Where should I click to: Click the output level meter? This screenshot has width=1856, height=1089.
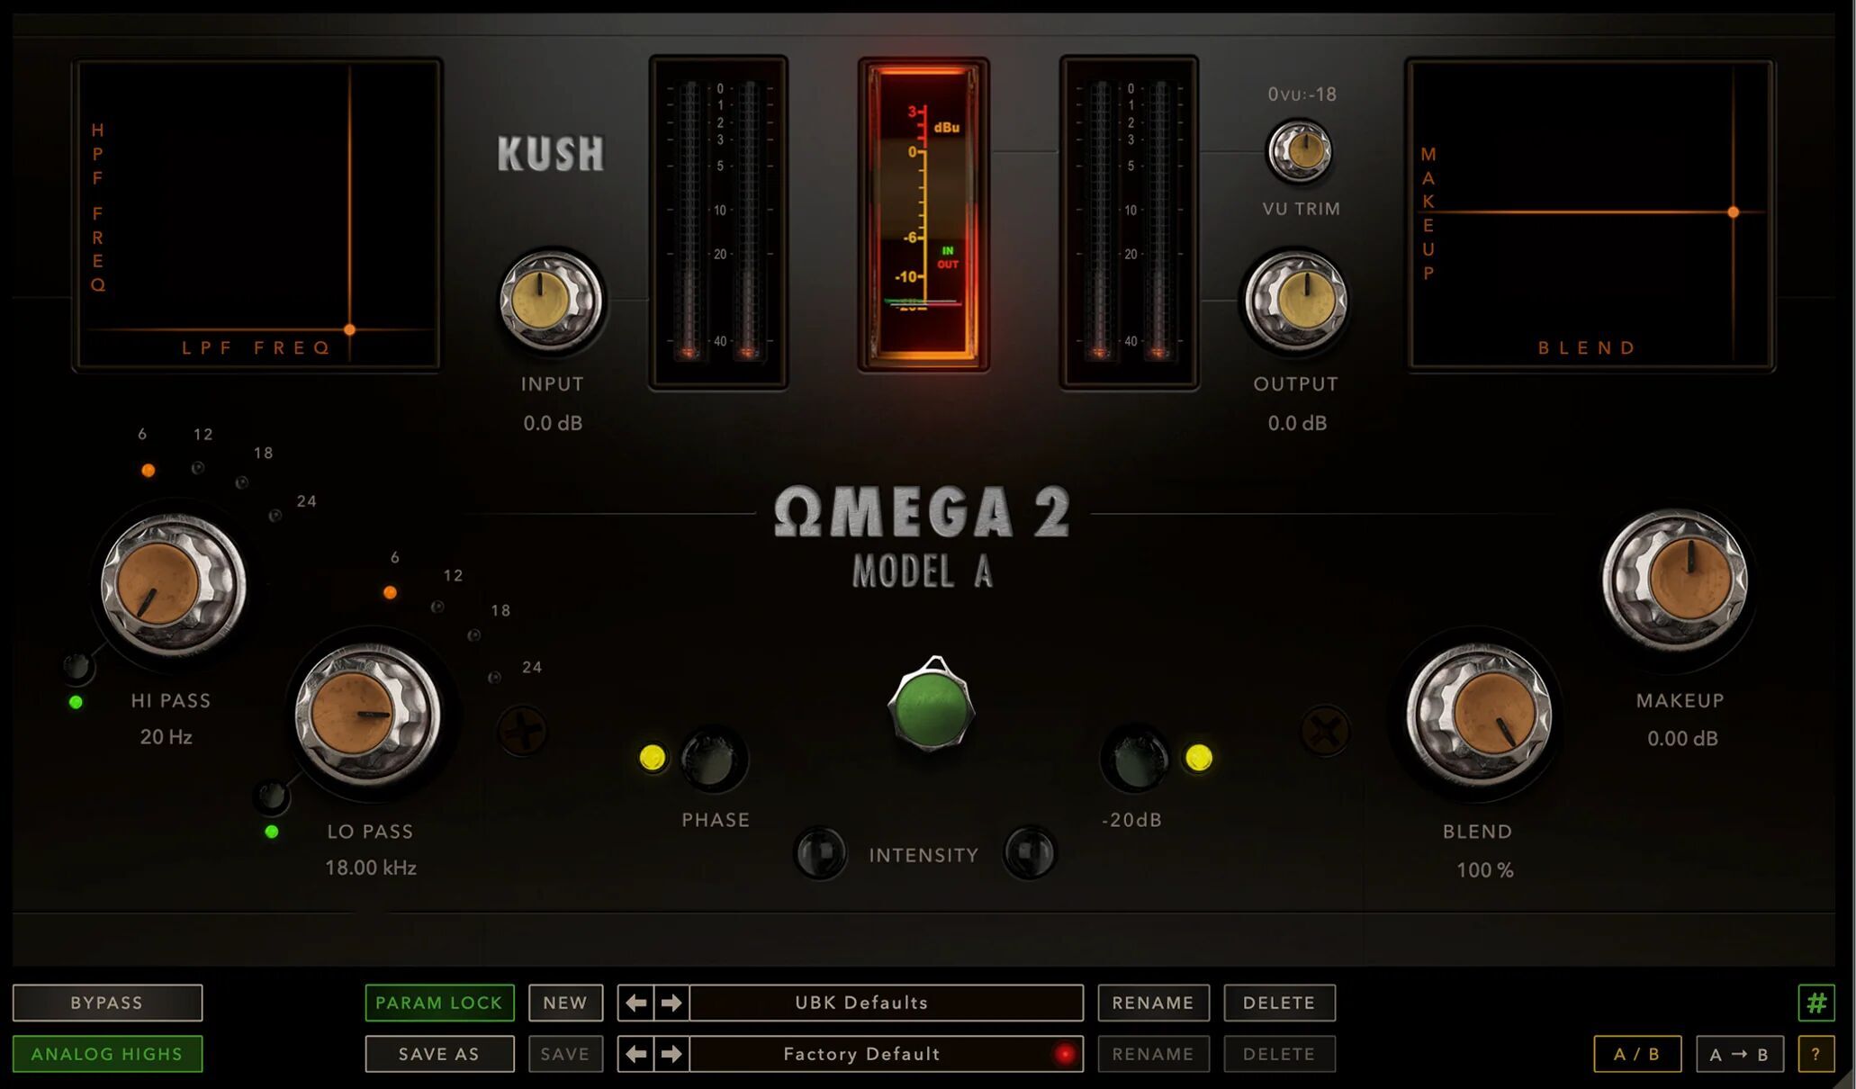tap(1129, 222)
